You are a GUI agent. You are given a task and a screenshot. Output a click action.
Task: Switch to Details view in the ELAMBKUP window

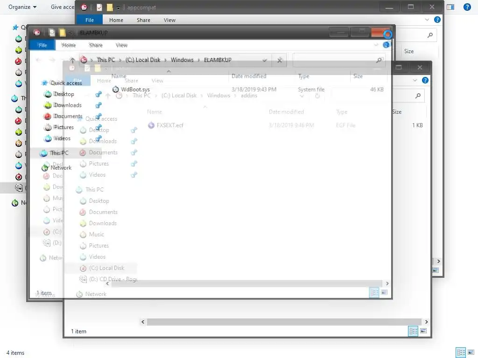pos(374,293)
